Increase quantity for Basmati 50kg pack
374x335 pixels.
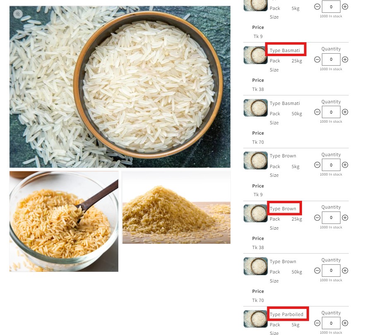pos(345,112)
